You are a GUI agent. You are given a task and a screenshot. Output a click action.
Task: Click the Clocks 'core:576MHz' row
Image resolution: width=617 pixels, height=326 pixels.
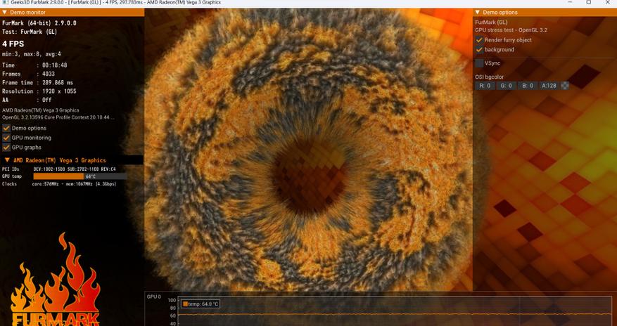[x=59, y=184]
